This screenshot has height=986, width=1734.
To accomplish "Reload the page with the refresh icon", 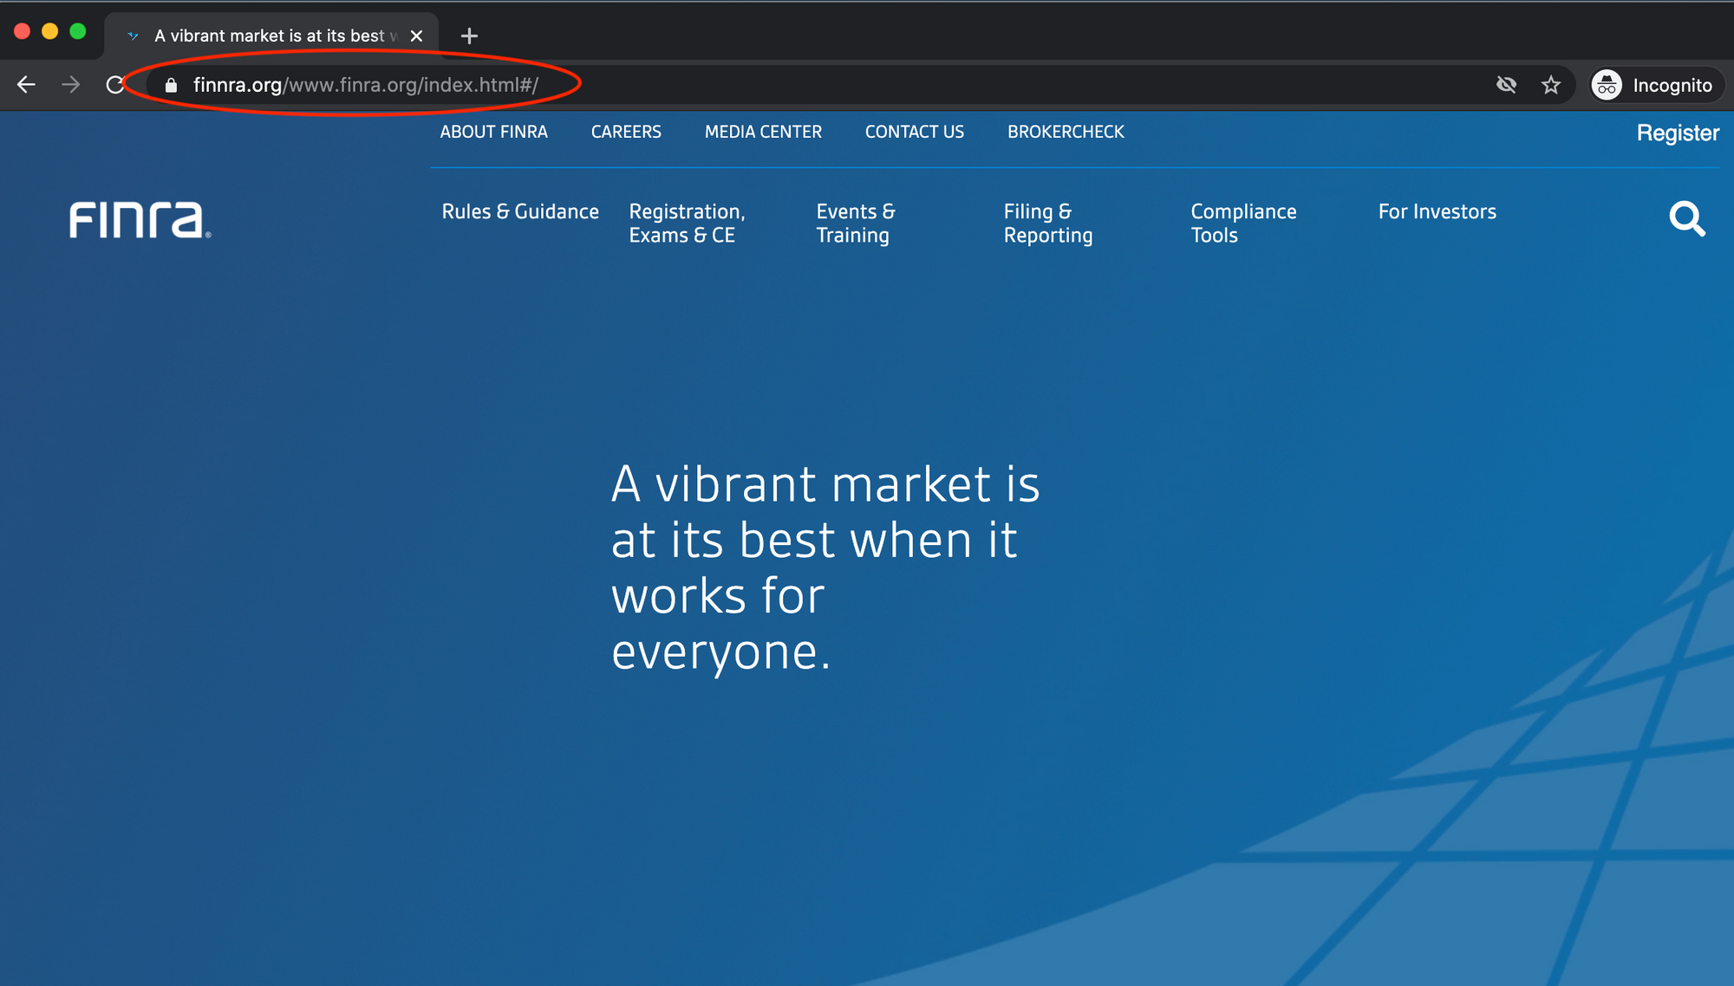I will point(115,85).
